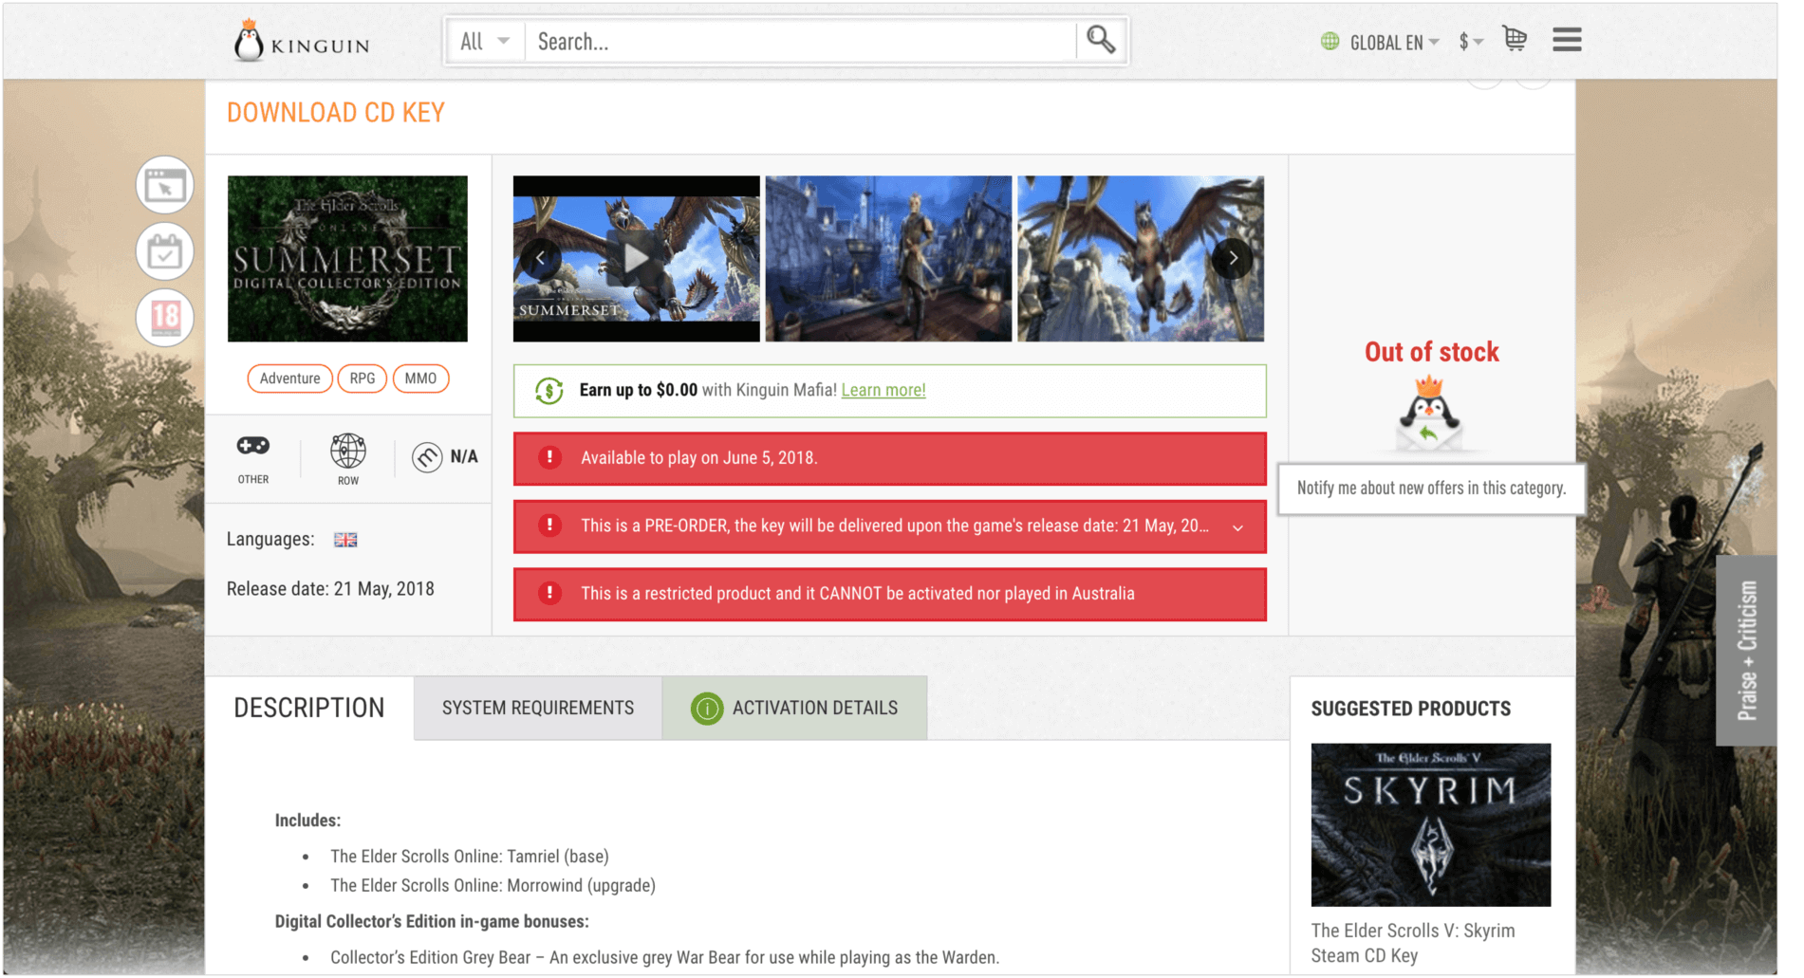
Task: Open the hamburger main menu
Action: pos(1567,40)
